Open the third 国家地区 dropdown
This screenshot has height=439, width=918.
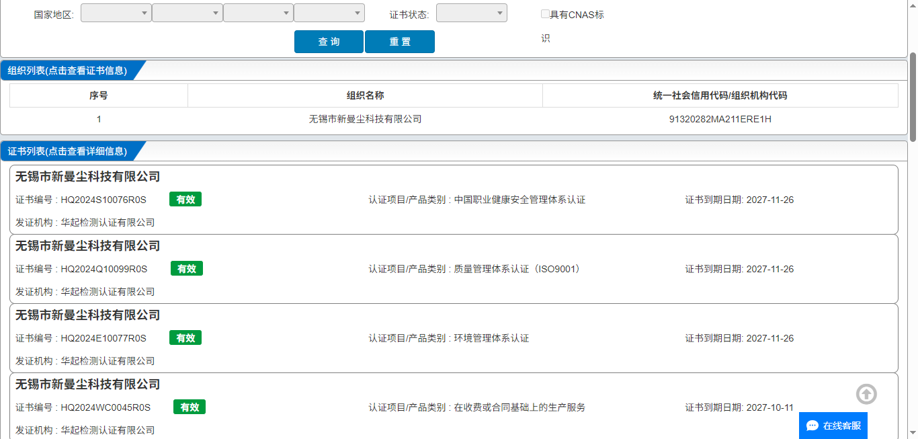(258, 13)
